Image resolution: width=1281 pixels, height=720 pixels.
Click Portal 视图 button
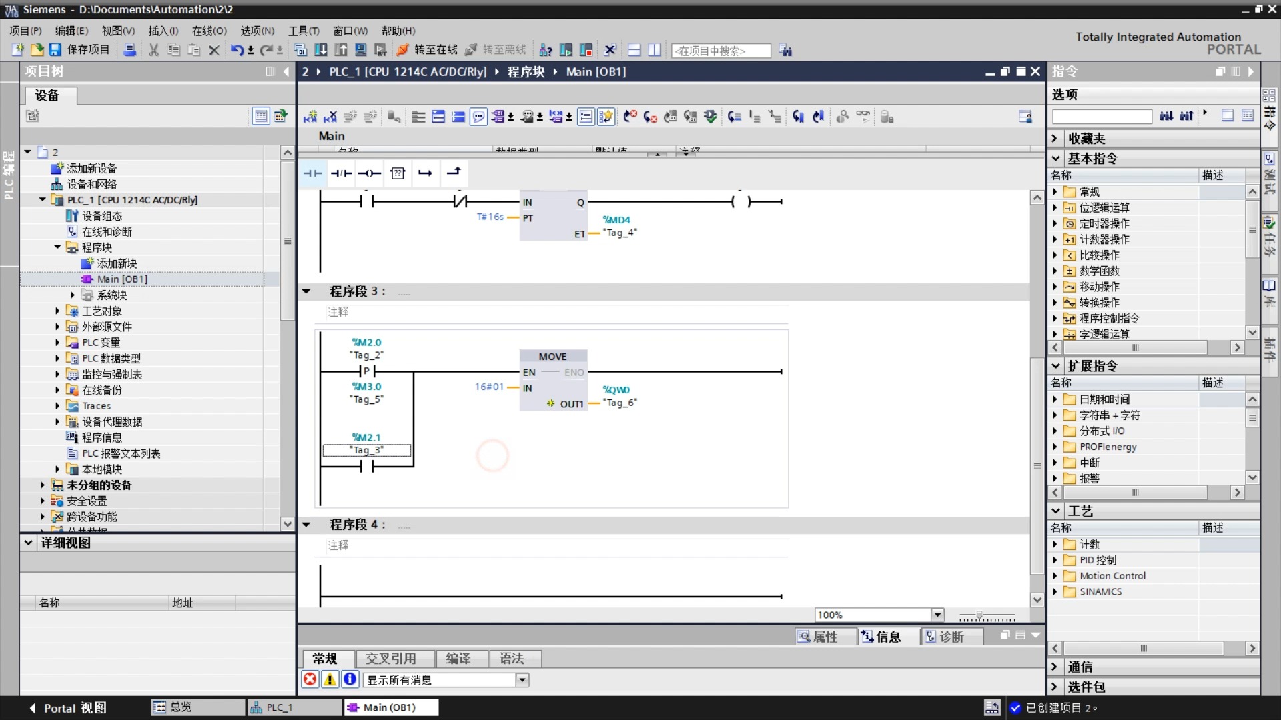(68, 708)
